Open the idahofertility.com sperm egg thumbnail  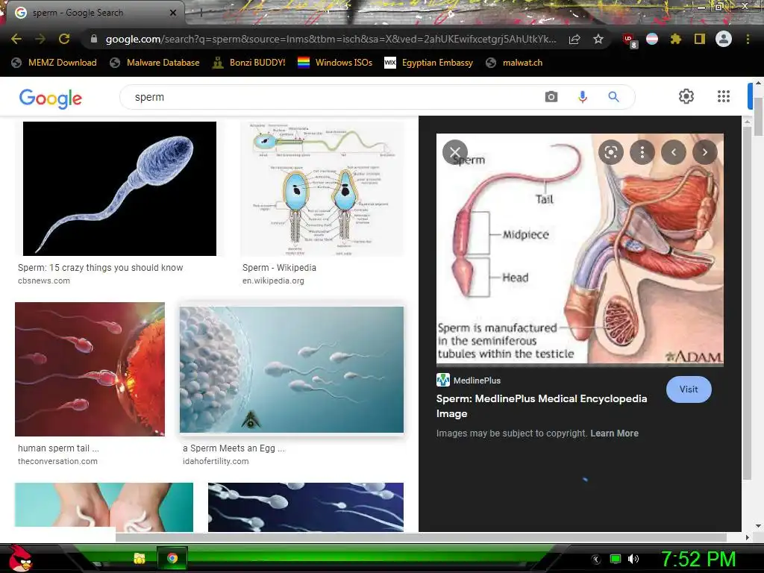coord(292,369)
